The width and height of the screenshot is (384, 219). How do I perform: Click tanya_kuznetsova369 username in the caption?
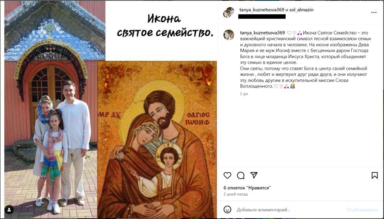(262, 33)
